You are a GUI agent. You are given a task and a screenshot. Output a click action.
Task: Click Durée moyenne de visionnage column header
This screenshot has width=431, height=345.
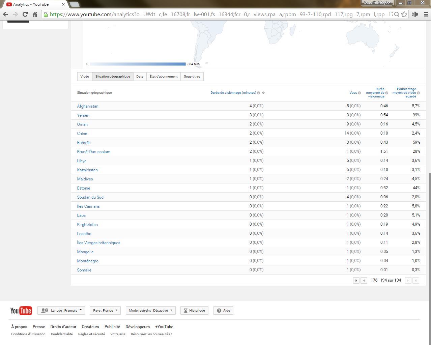coord(375,93)
